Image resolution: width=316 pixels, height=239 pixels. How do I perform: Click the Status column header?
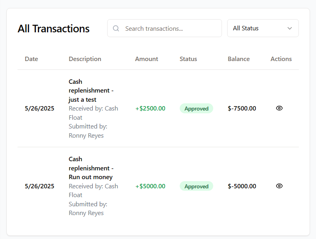coord(188,59)
